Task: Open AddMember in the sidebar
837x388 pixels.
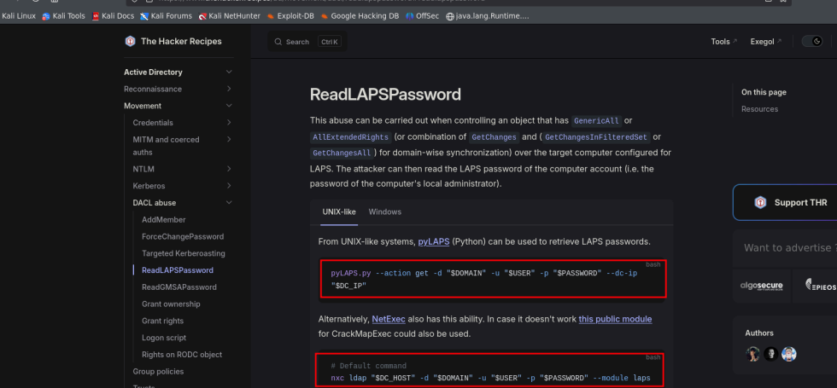Action: pyautogui.click(x=164, y=220)
